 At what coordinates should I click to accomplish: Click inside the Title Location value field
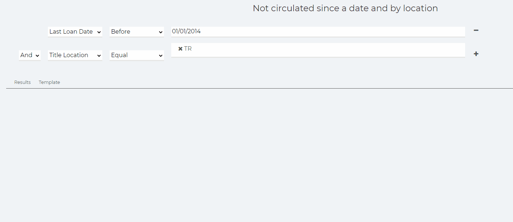[x=318, y=50]
